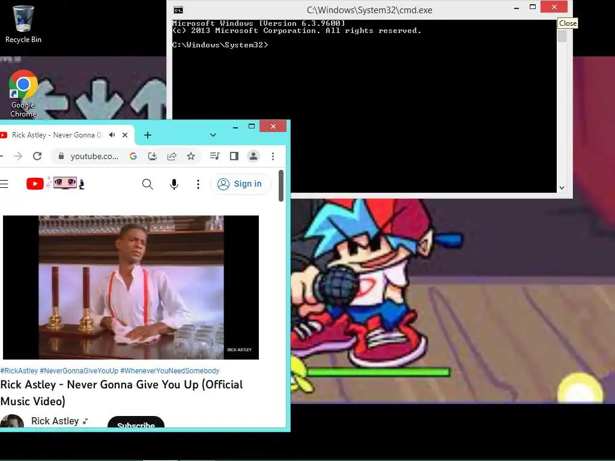The height and width of the screenshot is (461, 615).
Task: Click the Chrome page vertical scrollbar thumb
Action: 281,186
